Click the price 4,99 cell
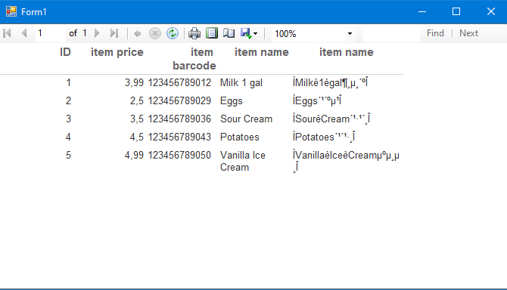The height and width of the screenshot is (290, 507). click(x=134, y=155)
